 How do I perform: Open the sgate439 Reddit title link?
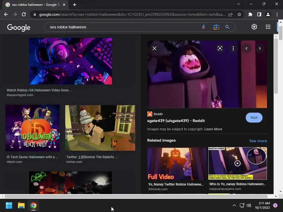click(x=176, y=121)
